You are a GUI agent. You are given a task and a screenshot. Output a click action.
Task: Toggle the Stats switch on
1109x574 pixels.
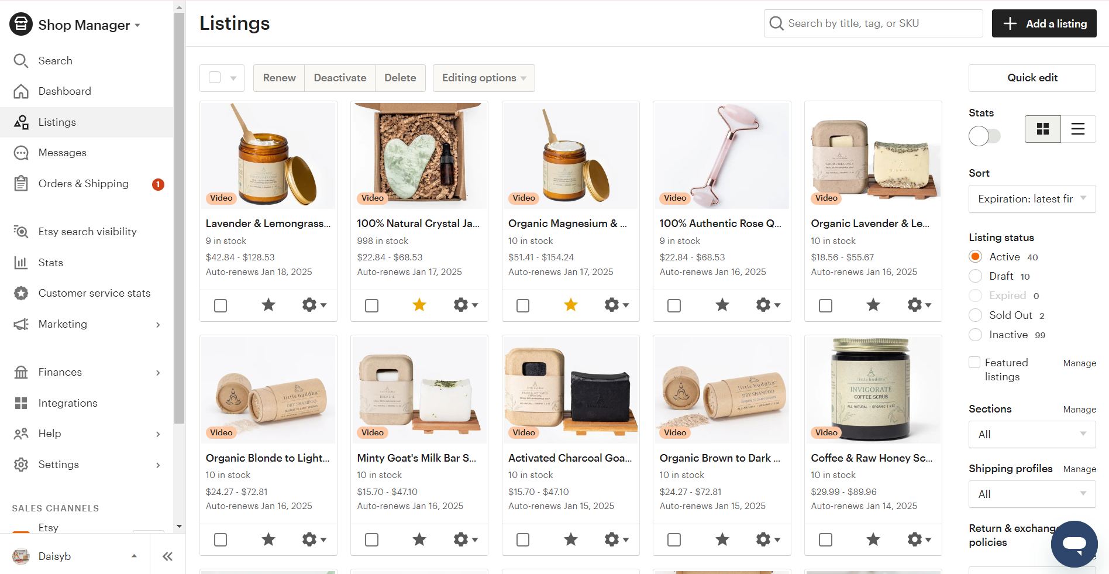[984, 136]
